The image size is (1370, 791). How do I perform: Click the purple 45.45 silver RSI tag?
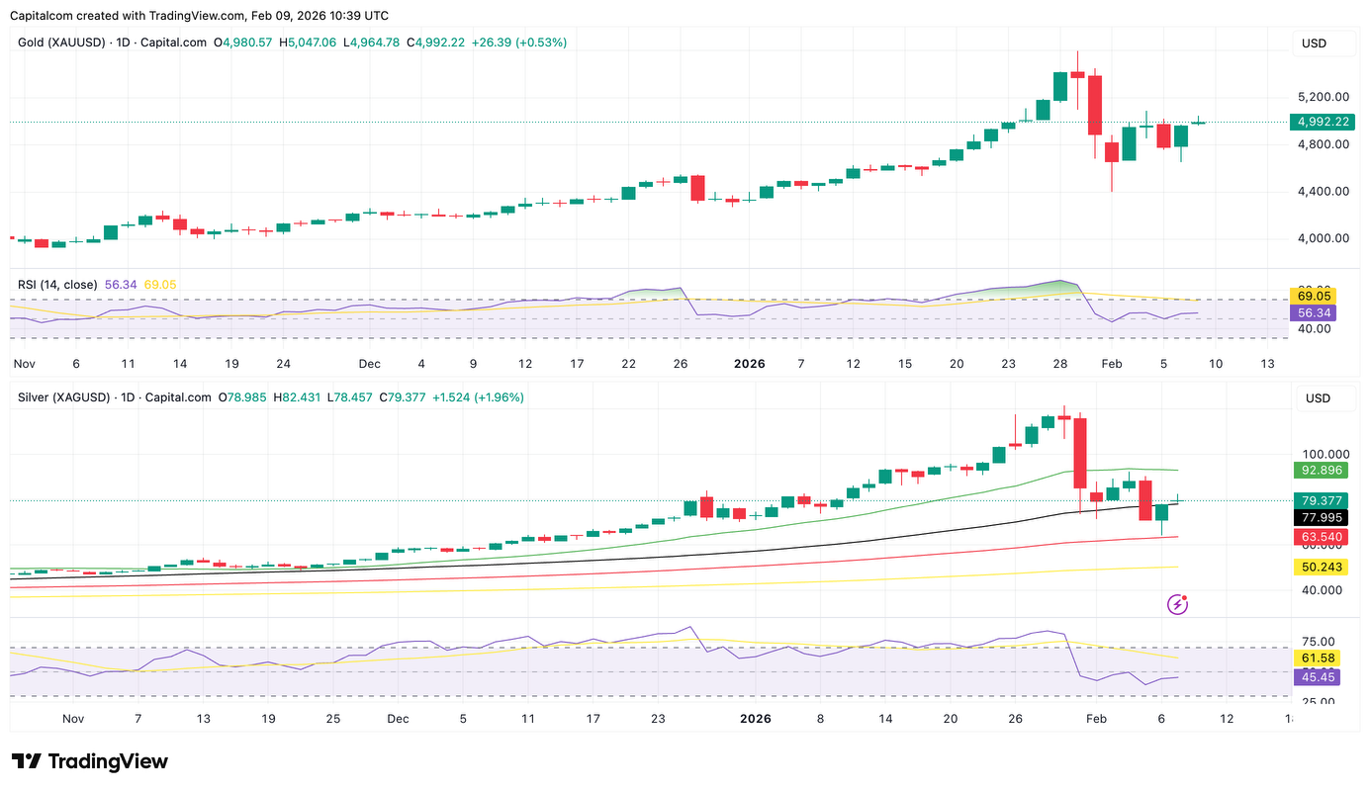click(1315, 677)
